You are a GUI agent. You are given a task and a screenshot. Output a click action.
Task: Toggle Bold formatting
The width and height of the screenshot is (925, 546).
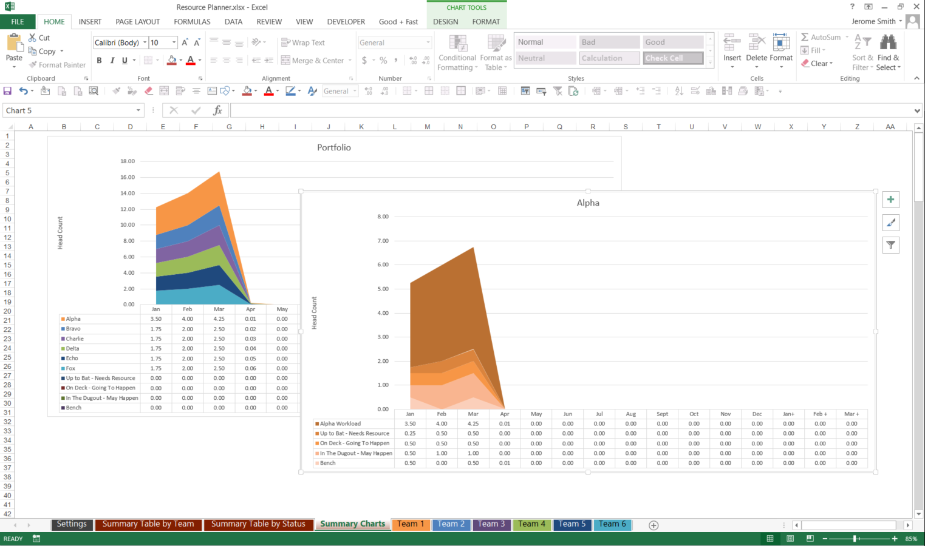tap(99, 61)
